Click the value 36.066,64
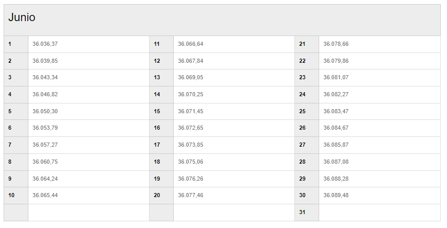This screenshot has width=447, height=228. coord(191,44)
